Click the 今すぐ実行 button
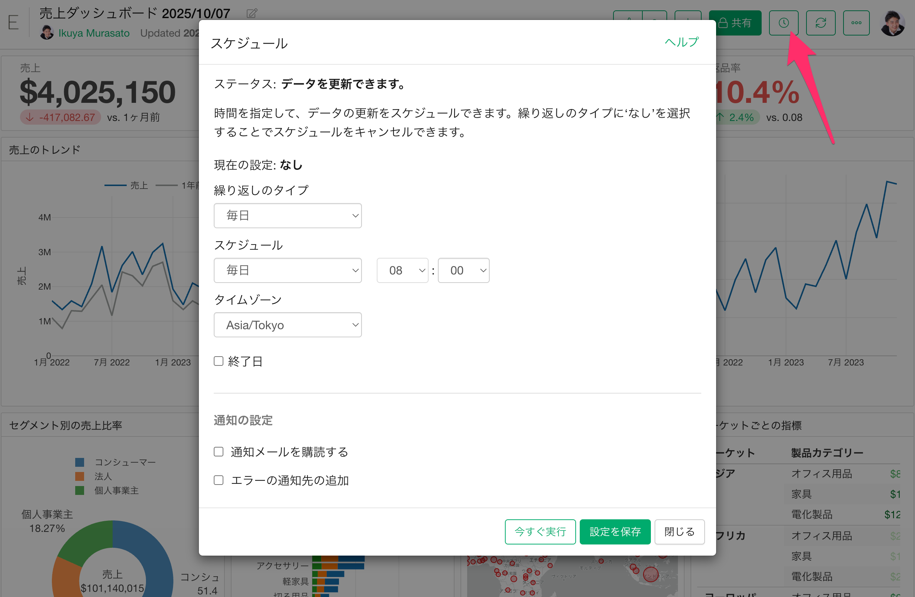This screenshot has width=915, height=597. (x=540, y=532)
